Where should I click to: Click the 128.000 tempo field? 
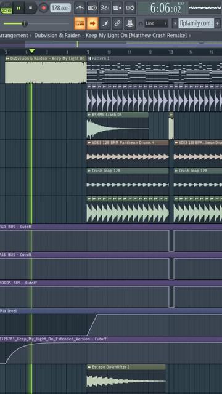60,8
